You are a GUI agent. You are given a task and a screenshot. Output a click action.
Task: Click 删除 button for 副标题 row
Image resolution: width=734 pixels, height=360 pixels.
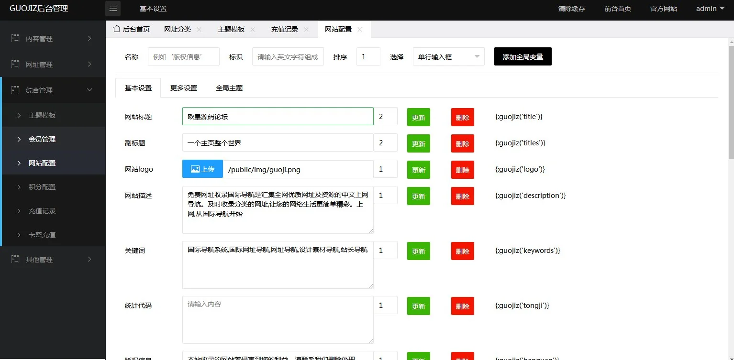pos(462,143)
